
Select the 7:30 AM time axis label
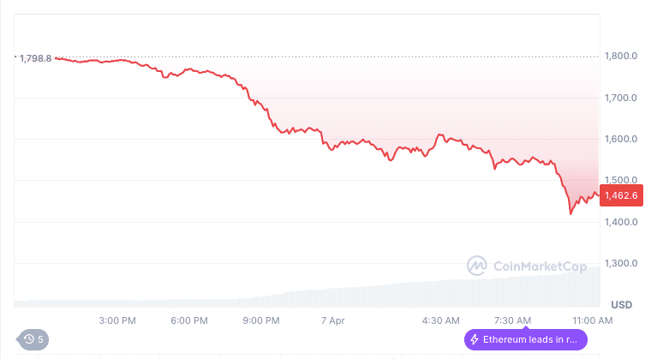[x=513, y=320]
